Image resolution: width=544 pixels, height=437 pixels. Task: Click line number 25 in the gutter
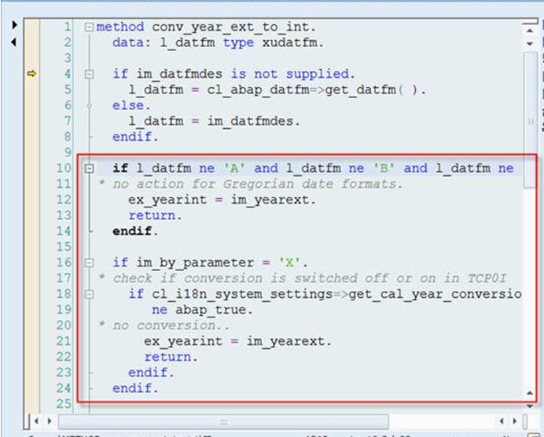tap(64, 405)
